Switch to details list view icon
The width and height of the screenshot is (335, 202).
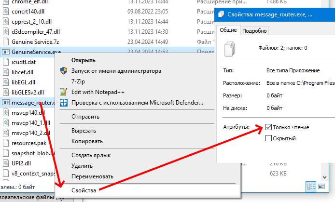309,187
